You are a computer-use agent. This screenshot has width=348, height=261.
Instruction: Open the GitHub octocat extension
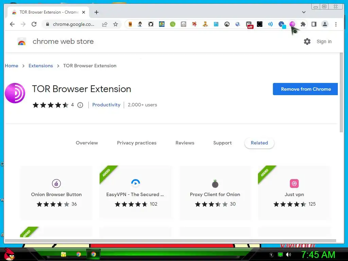point(151,24)
